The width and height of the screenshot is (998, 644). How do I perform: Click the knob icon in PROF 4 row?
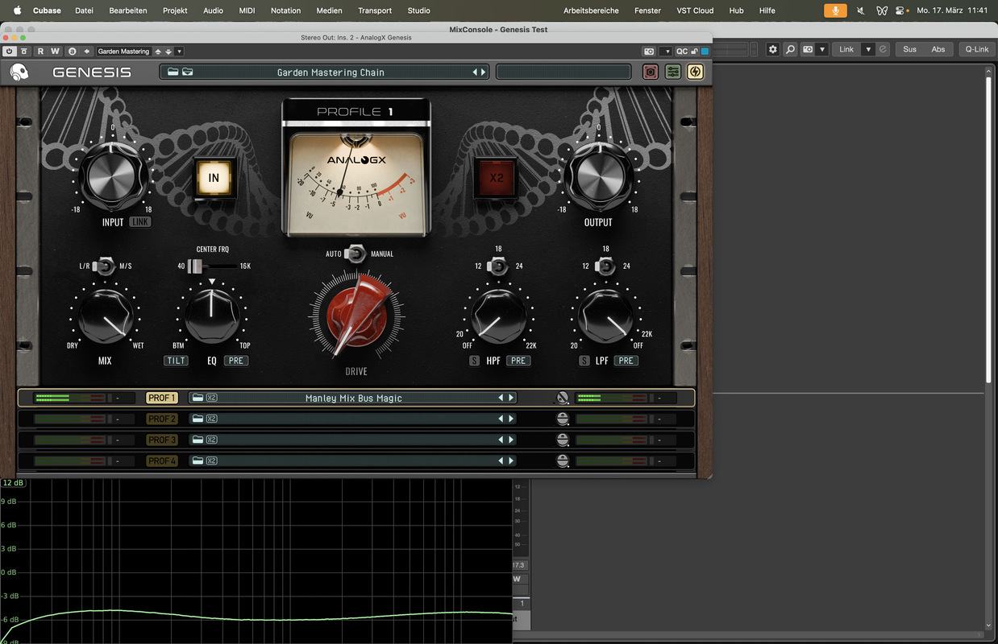pos(563,460)
